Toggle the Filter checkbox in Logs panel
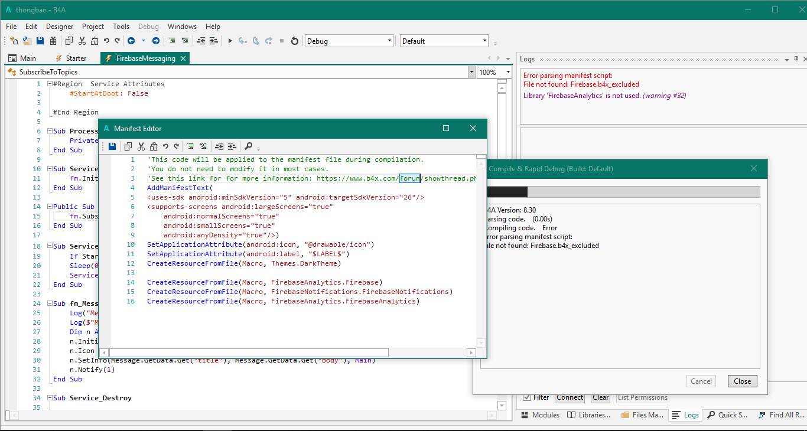The width and height of the screenshot is (807, 431). coord(527,397)
